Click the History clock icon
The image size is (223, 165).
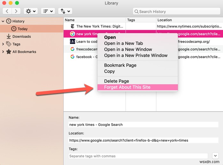(9, 21)
